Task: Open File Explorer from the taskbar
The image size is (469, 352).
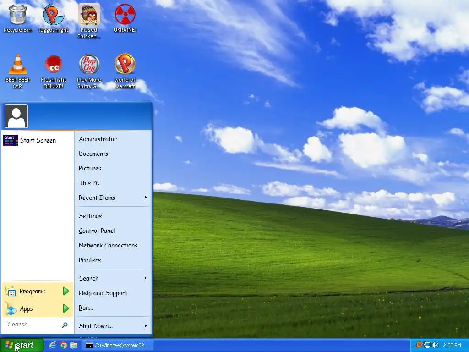Action: (74, 345)
